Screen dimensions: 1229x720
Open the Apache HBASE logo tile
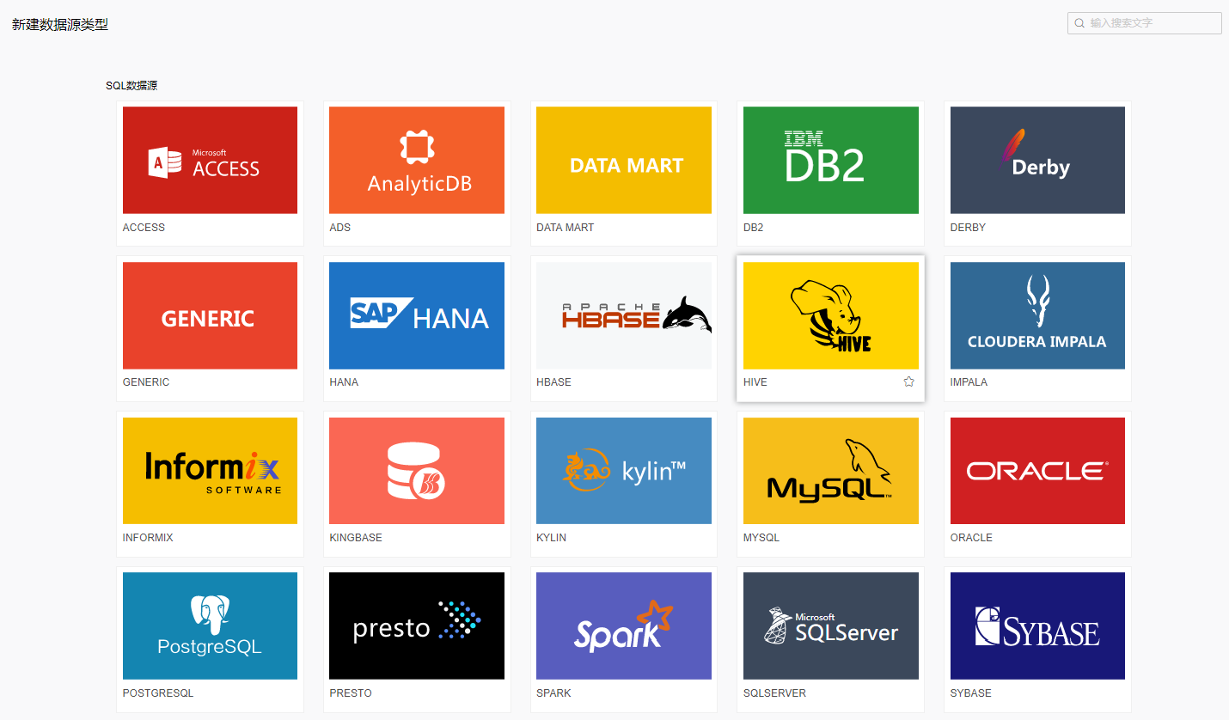[x=624, y=315]
